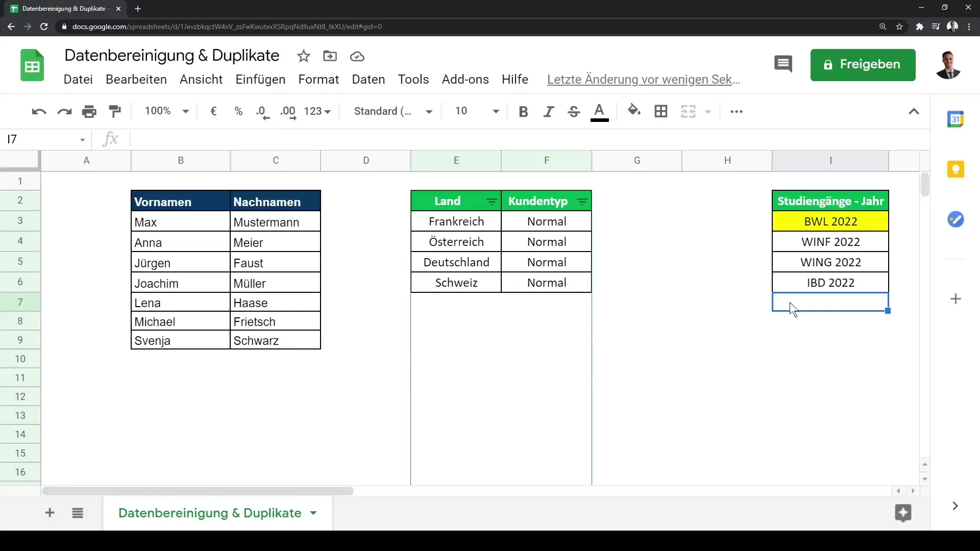Open the text color picker

pos(600,112)
